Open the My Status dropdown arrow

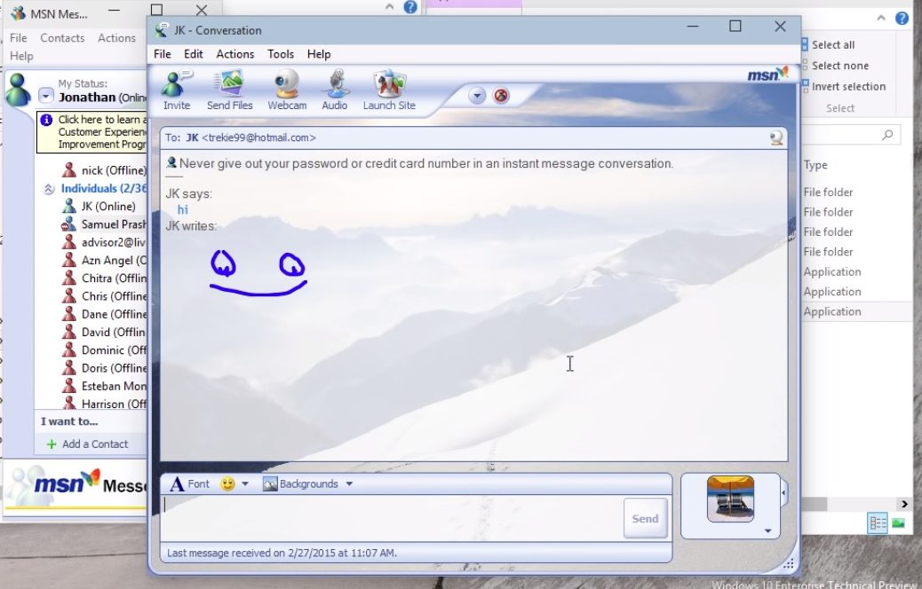(x=46, y=96)
